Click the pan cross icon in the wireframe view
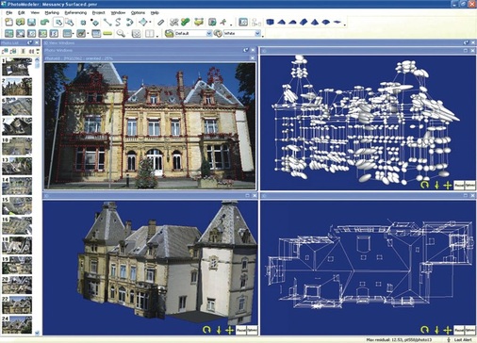Image resolution: width=477 pixels, height=343 pixels. coord(448,330)
